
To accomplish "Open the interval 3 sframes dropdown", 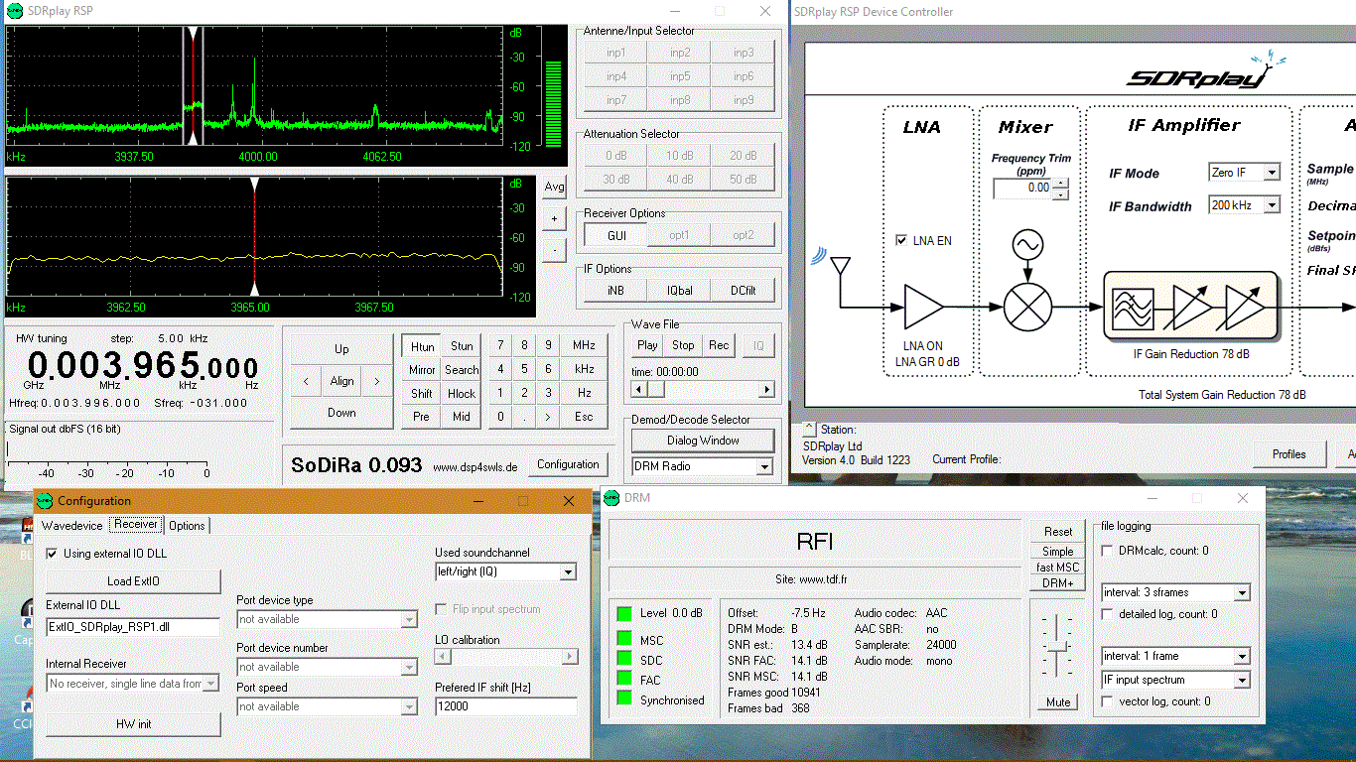I will 1241,592.
